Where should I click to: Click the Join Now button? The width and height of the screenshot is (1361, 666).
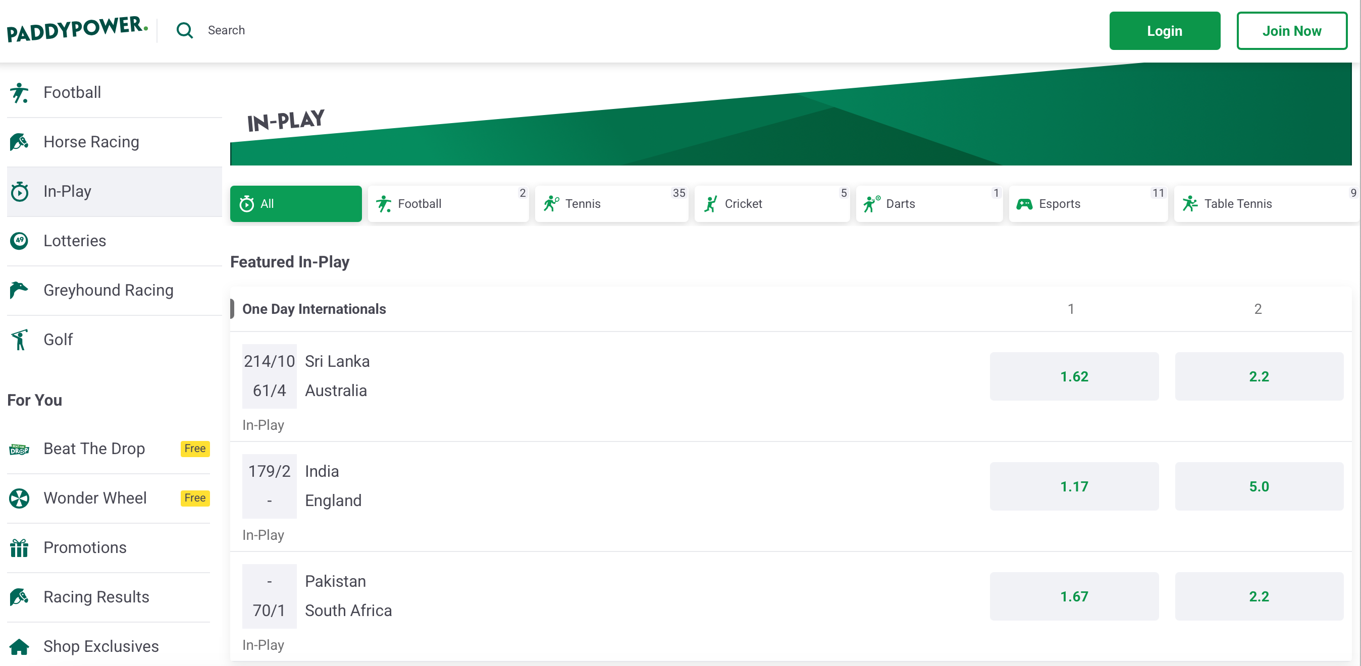[1291, 31]
